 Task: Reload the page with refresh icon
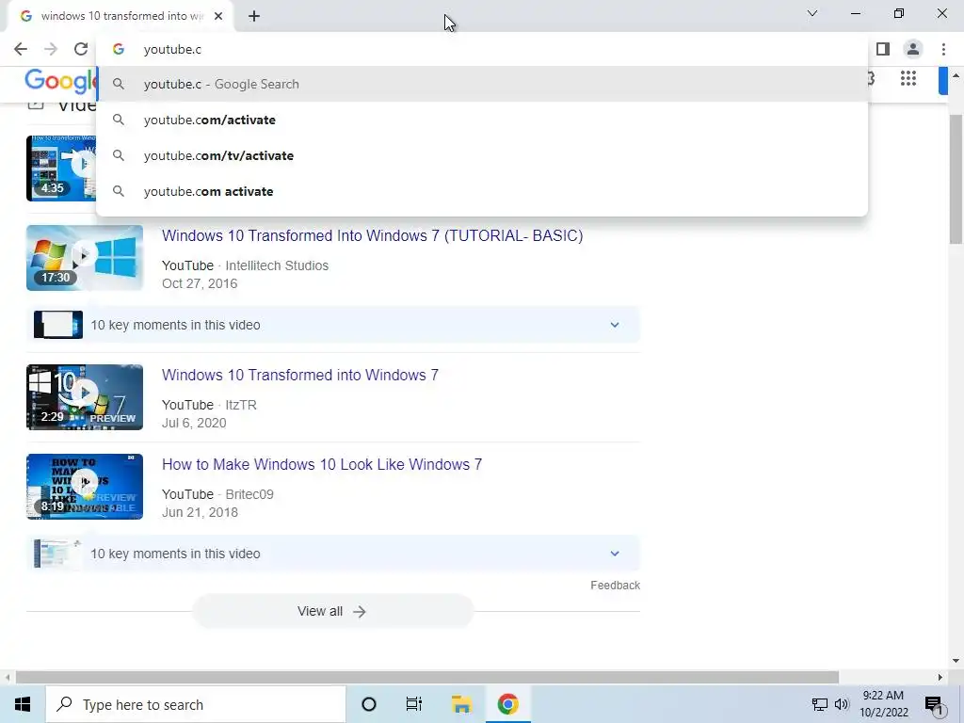pos(81,49)
